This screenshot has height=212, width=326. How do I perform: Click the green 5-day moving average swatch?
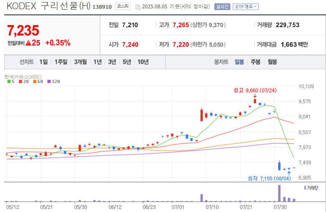click(x=9, y=82)
